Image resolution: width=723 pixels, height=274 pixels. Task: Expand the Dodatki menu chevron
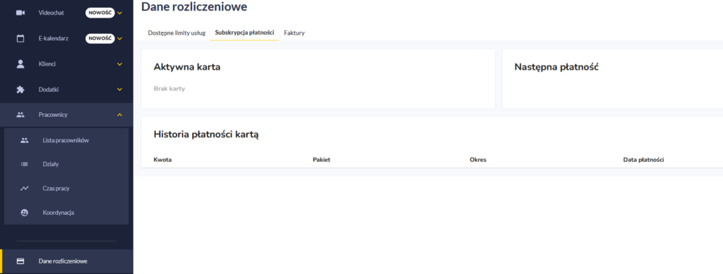[x=120, y=89]
